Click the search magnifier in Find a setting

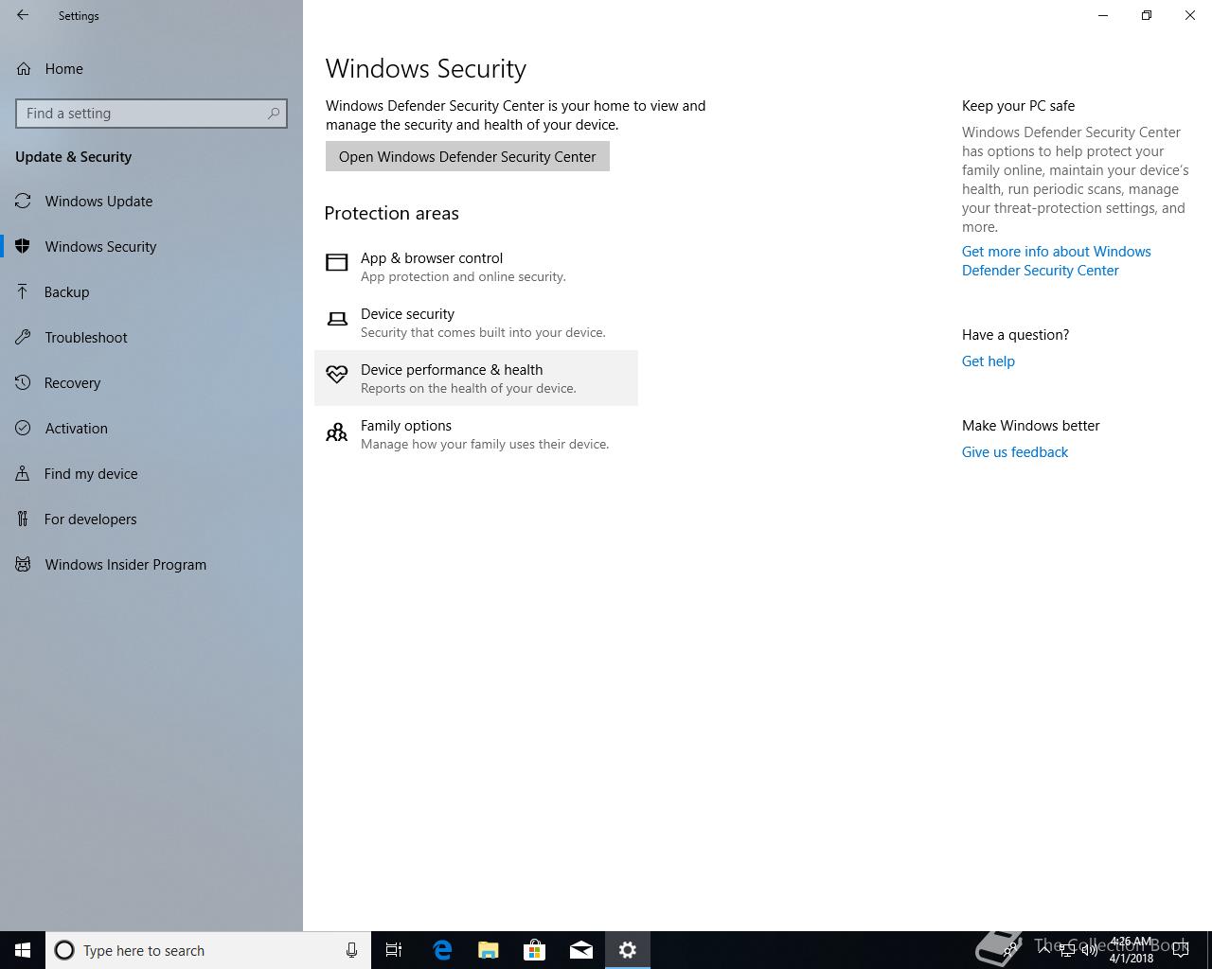click(274, 114)
